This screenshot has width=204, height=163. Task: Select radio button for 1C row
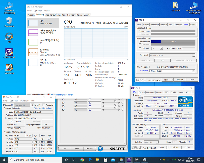point(122,99)
